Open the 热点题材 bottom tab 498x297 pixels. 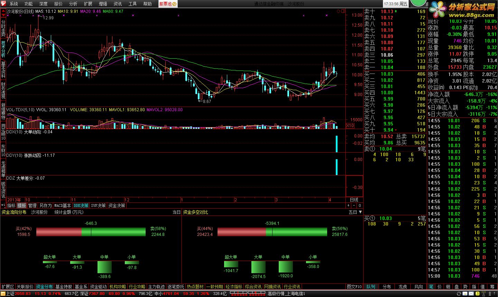coord(195,287)
